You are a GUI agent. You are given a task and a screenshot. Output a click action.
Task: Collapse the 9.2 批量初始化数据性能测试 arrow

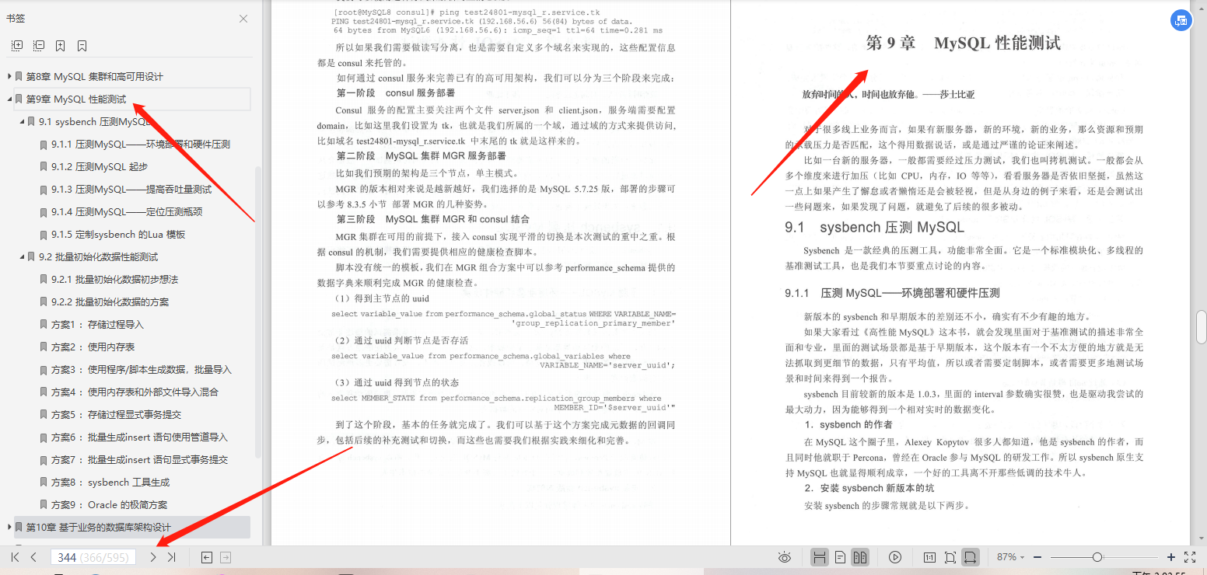tap(22, 257)
